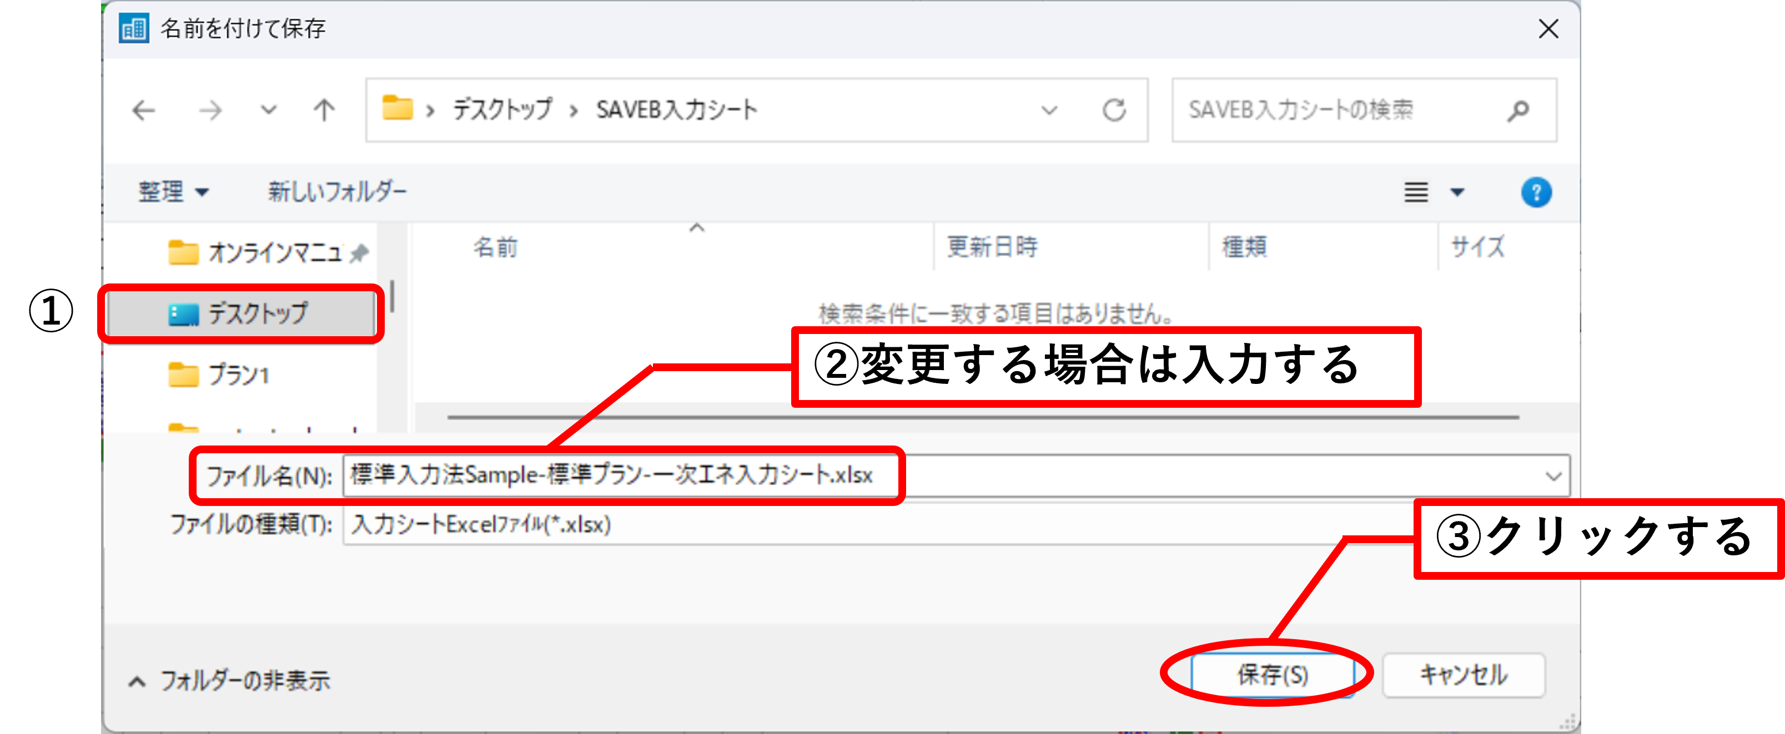Click the 保存(S) button
The image size is (1785, 734).
point(1272,675)
